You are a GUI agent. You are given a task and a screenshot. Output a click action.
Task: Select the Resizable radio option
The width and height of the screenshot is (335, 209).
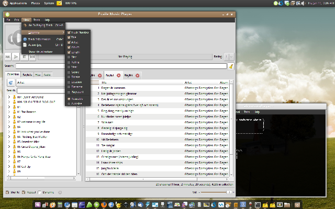pyautogui.click(x=69, y=99)
